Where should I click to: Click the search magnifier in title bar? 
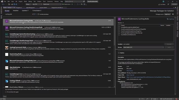point(84,1)
